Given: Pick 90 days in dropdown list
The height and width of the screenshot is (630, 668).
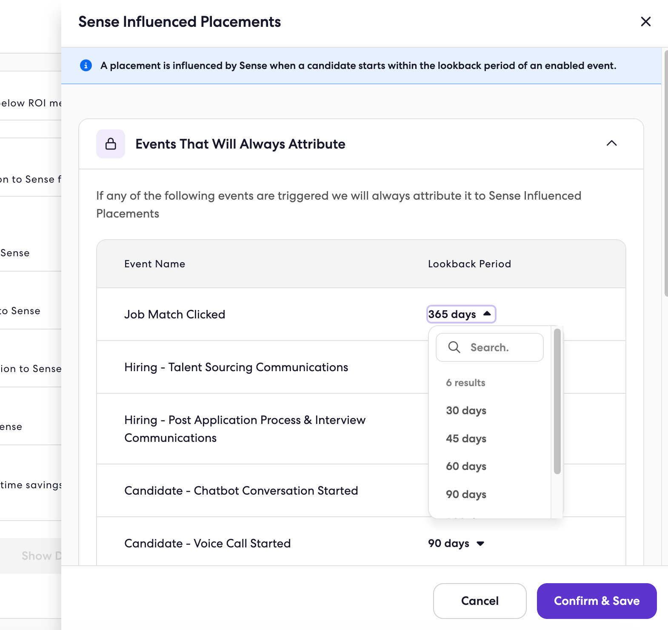Looking at the screenshot, I should click(x=466, y=495).
